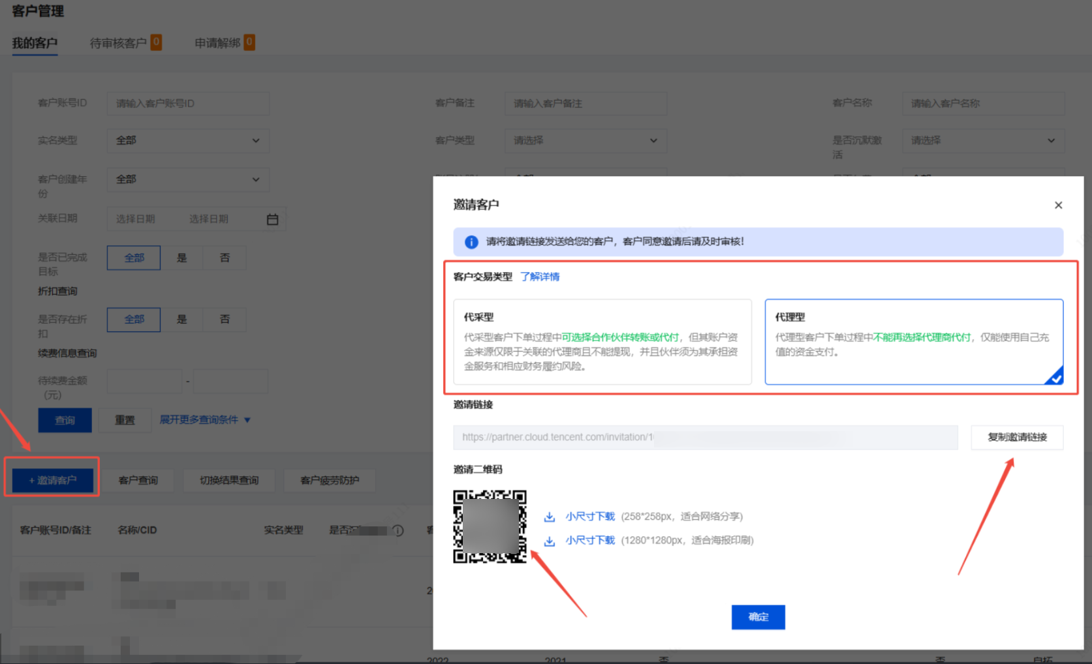Open the 了解详情 link
This screenshot has height=664, width=1092.
540,277
